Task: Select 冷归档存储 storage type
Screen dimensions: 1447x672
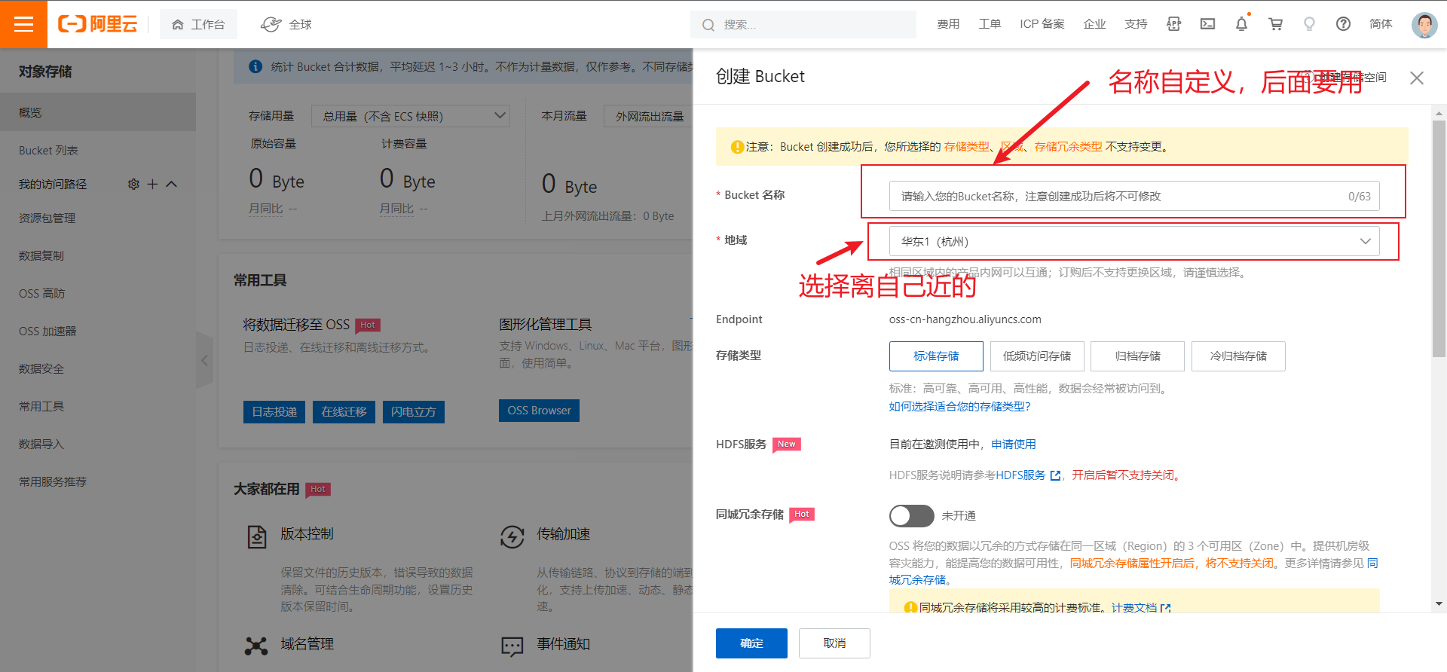Action: (1238, 356)
